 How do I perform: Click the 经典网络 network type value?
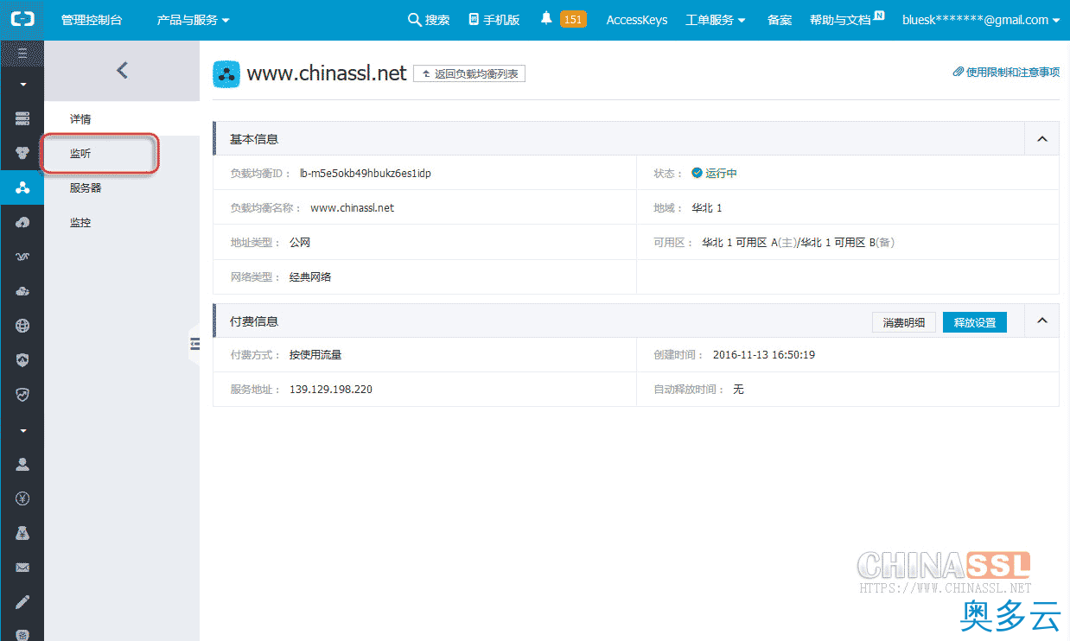(310, 277)
